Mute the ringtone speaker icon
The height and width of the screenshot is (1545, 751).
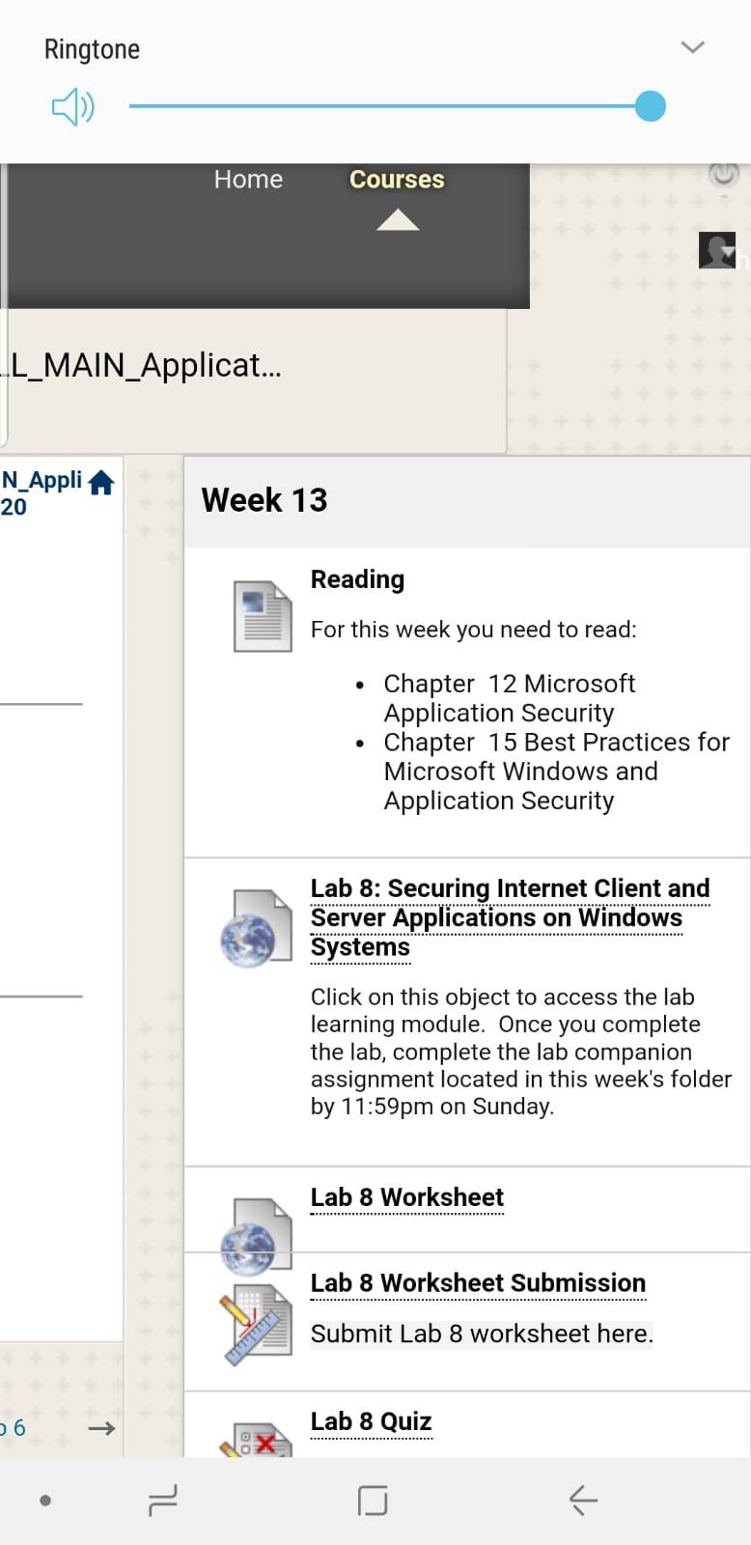pos(72,107)
